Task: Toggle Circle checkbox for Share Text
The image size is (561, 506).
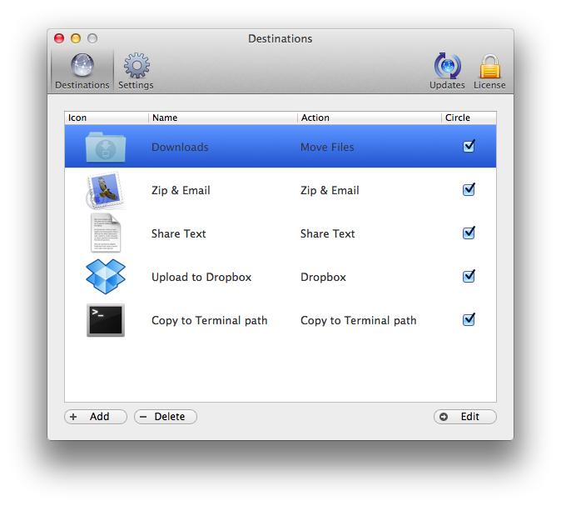Action: point(469,233)
